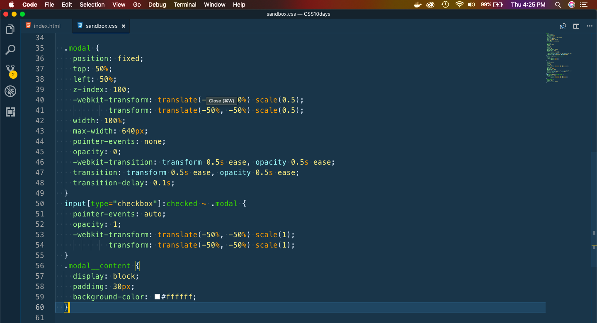The height and width of the screenshot is (323, 597).
Task: Open the Apple menu
Action: click(x=11, y=5)
